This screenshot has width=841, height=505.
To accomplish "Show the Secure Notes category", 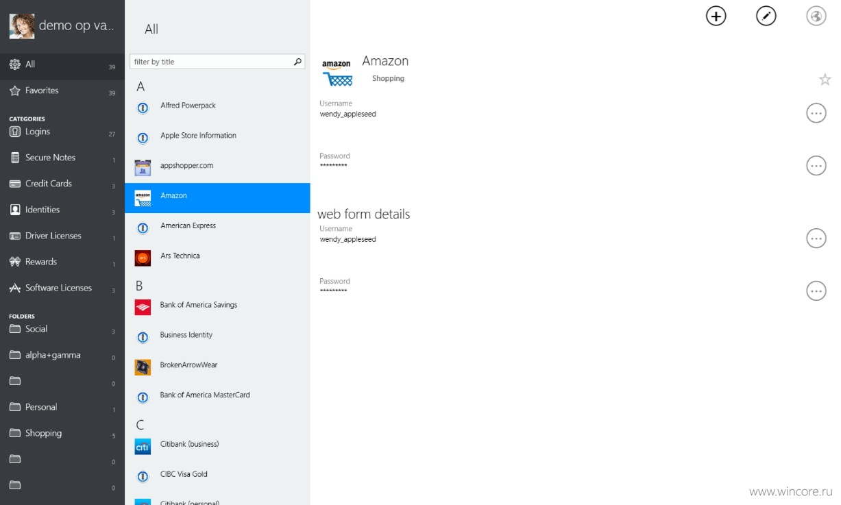I will 62,158.
